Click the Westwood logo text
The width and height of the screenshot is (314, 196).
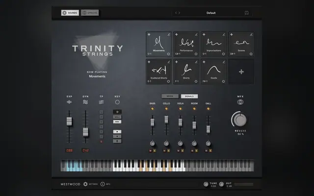(x=71, y=184)
